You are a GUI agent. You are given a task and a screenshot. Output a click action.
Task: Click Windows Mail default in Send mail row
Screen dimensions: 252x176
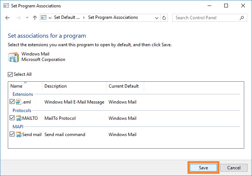pos(122,135)
